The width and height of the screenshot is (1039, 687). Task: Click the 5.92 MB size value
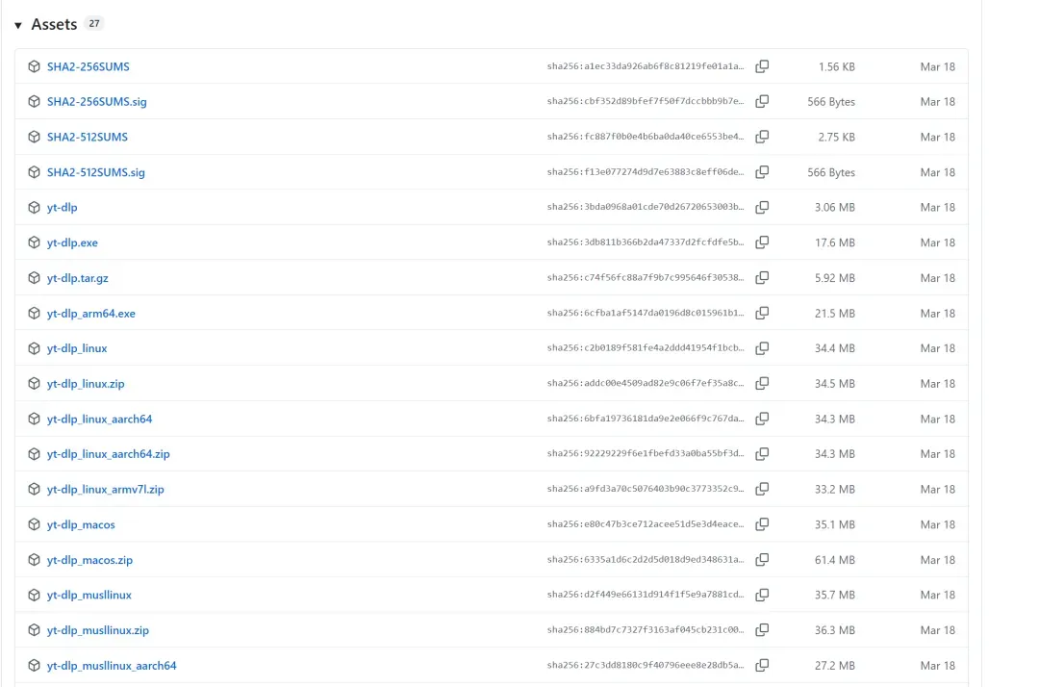(x=835, y=278)
